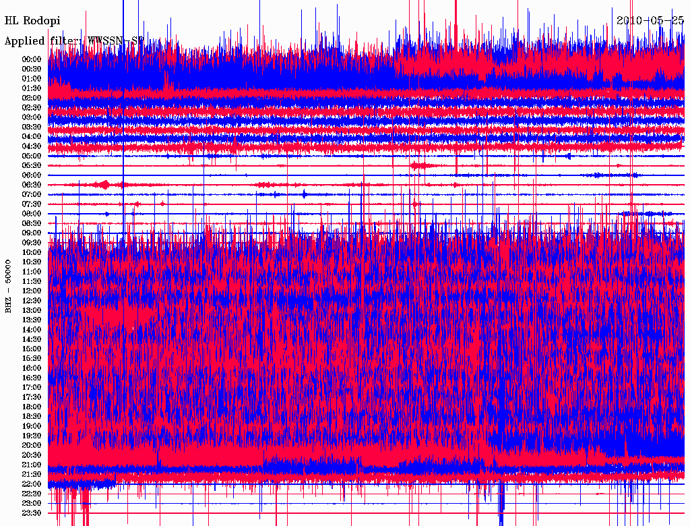Select the 08:30 time row label
690x526 pixels.
click(x=32, y=223)
